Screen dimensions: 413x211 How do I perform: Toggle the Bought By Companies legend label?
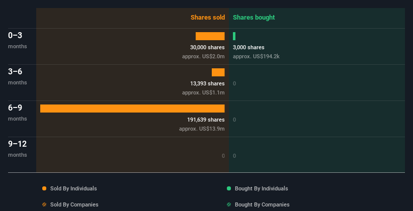[262, 204]
